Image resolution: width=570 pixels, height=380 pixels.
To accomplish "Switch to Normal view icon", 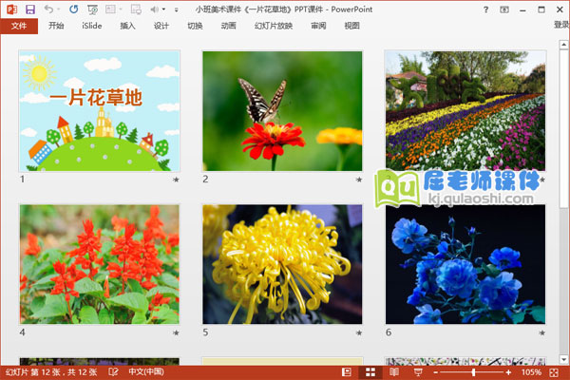I will point(347,372).
